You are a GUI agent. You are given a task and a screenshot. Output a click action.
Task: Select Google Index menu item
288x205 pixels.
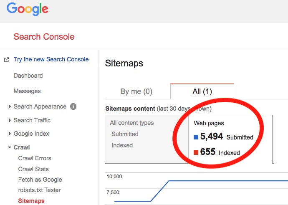[31, 134]
